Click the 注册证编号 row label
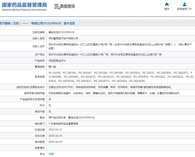 click(x=38, y=32)
